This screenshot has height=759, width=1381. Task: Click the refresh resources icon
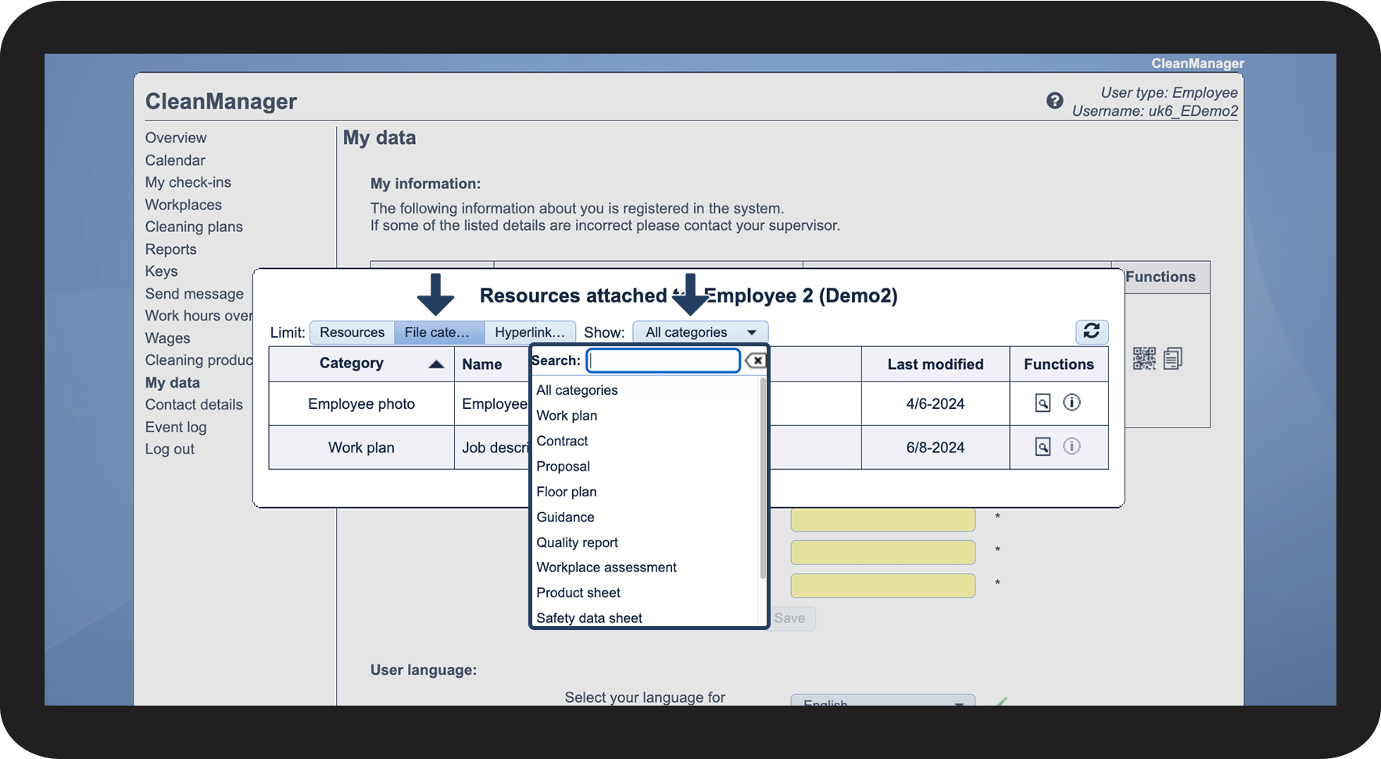(x=1091, y=331)
